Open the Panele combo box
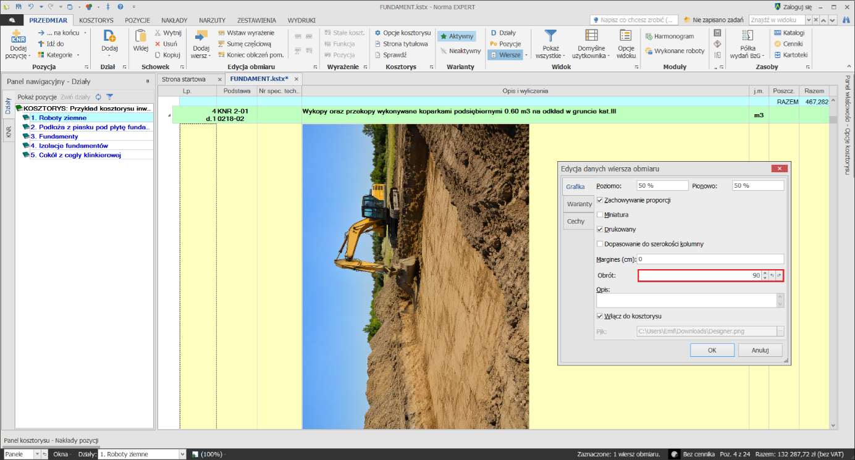This screenshot has height=460, width=855. pyautogui.click(x=24, y=454)
